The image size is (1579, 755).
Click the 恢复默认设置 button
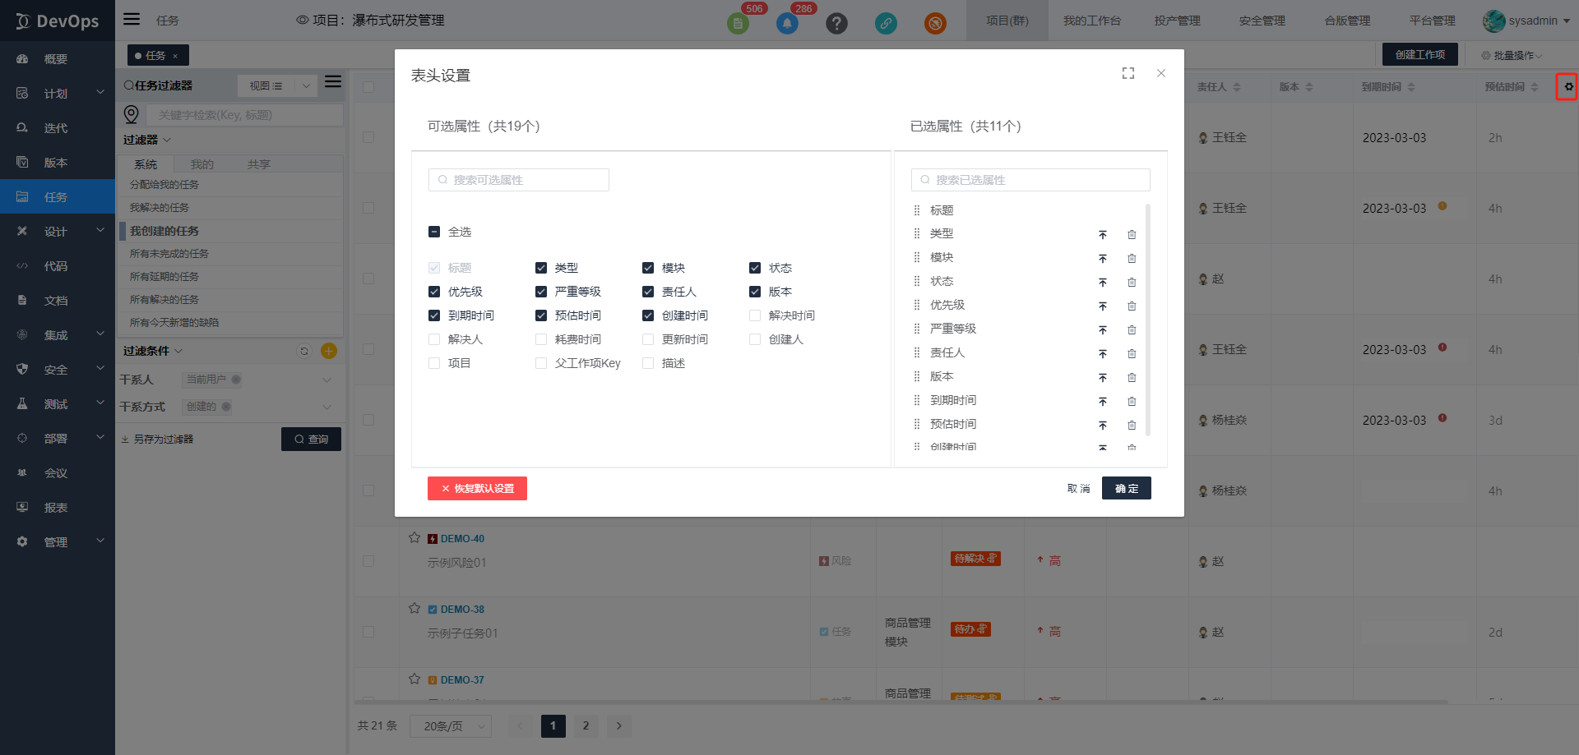coord(477,488)
